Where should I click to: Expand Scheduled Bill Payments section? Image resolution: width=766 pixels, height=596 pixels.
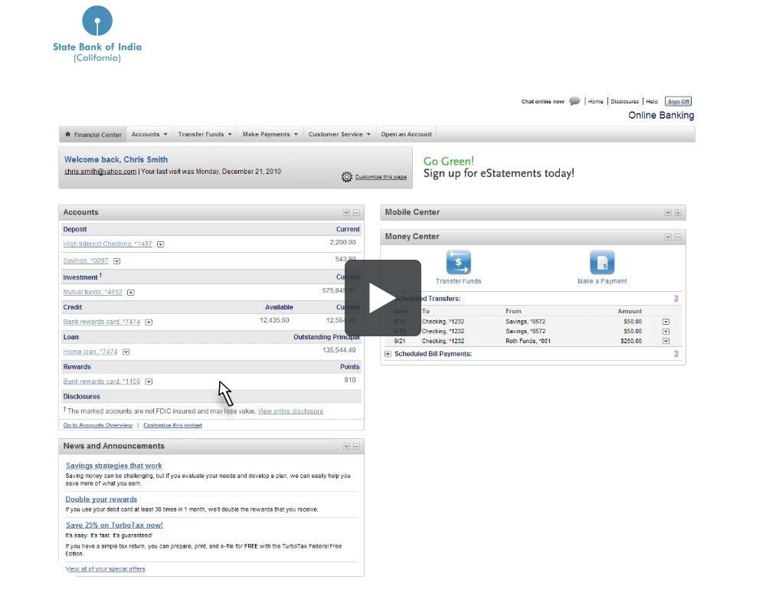tap(388, 354)
